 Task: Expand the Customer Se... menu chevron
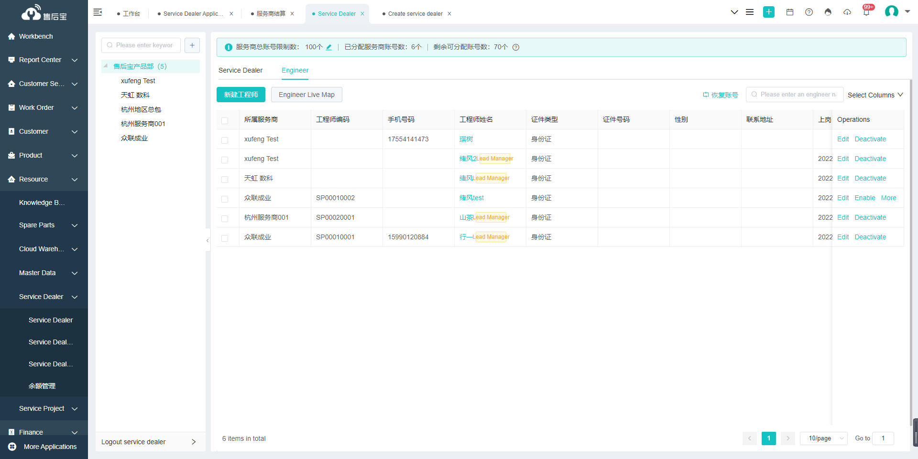coord(75,84)
